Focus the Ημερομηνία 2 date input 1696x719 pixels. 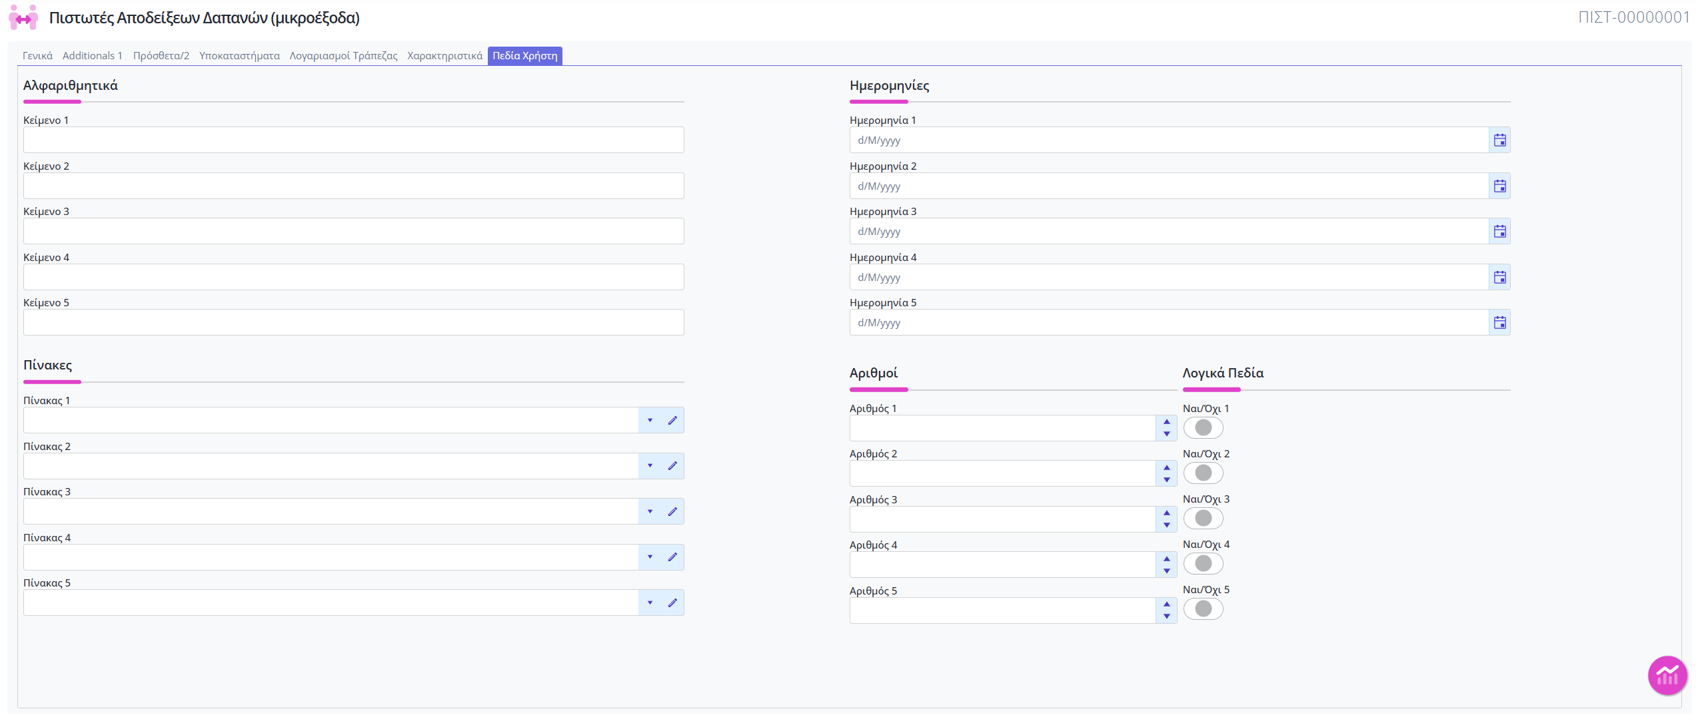pyautogui.click(x=1170, y=186)
